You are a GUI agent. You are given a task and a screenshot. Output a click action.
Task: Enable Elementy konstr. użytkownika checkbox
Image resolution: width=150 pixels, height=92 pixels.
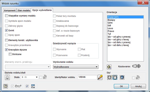[x=6, y=40]
